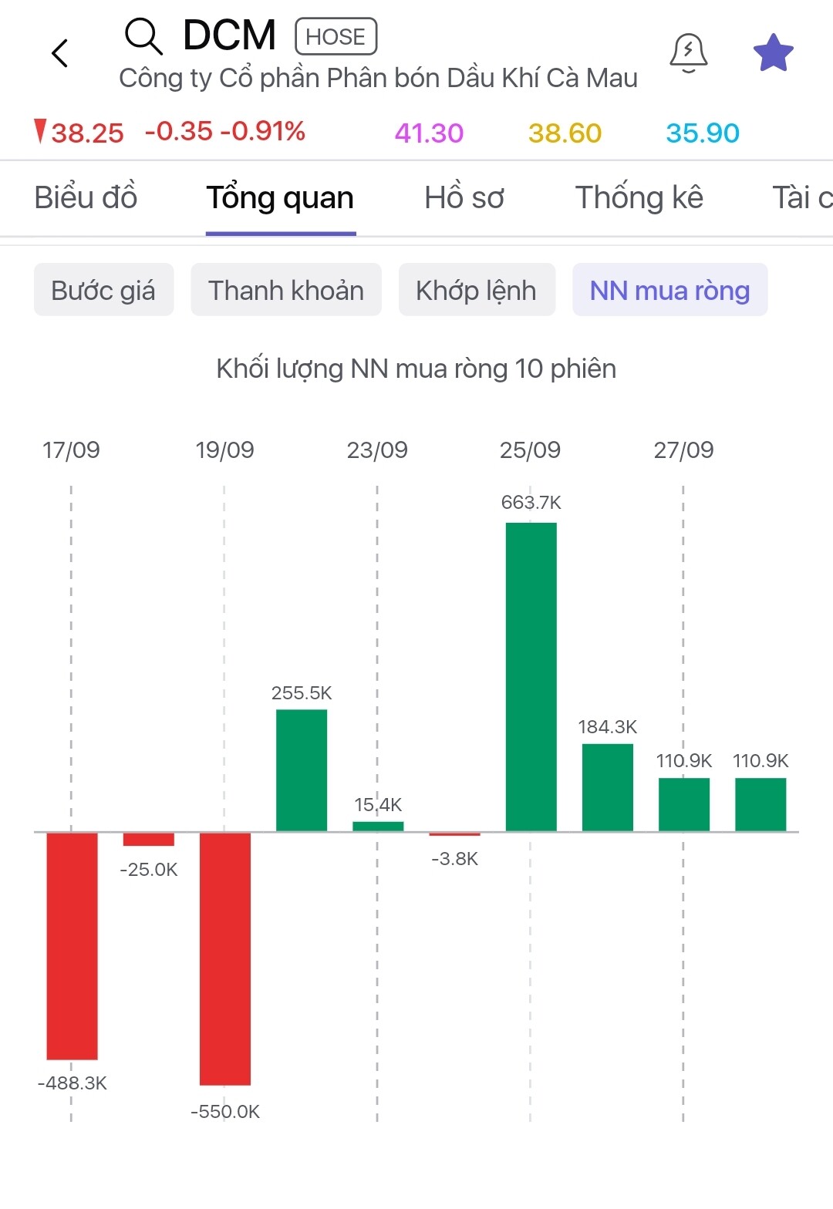Open price alert bell icon
Screen dimensions: 833x1209
click(688, 52)
